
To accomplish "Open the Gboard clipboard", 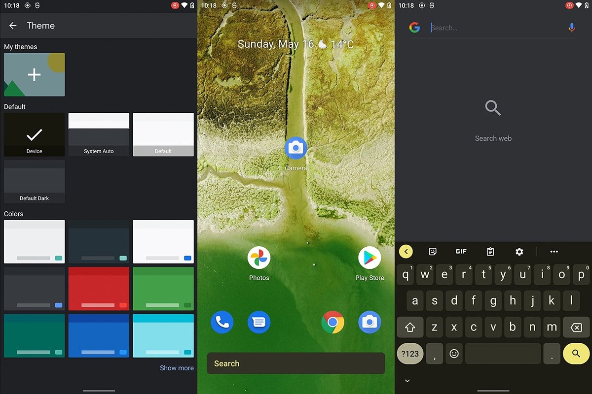I will pos(490,251).
